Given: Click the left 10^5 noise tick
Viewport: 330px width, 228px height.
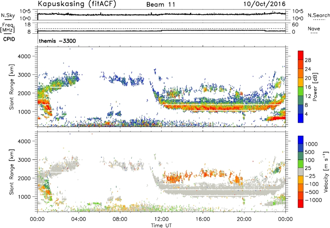Looking at the screenshot, I should tap(25, 12).
